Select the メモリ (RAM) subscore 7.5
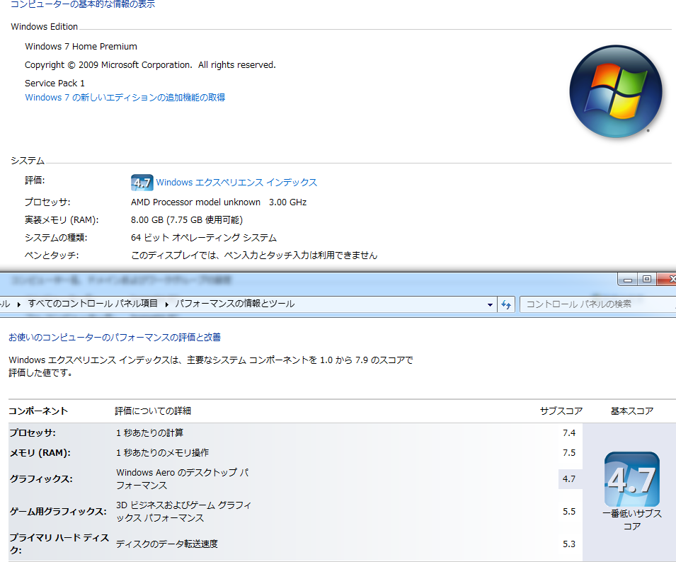This screenshot has width=676, height=562. coord(569,452)
